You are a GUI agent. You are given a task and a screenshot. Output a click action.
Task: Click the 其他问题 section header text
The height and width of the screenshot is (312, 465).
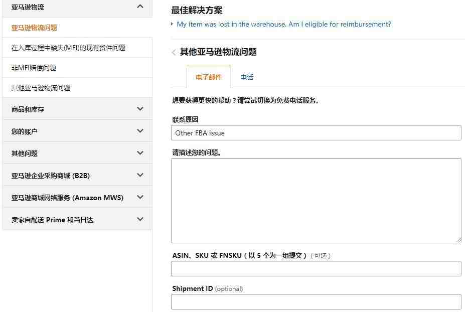(x=24, y=153)
